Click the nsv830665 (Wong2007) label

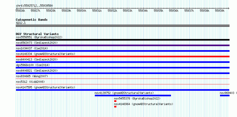point(32,76)
